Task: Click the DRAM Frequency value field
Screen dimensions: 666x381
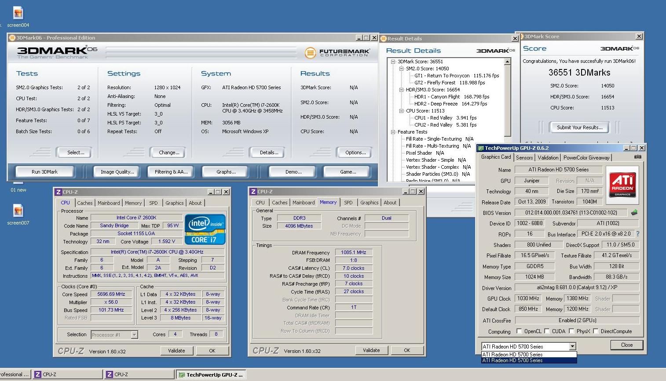Action: (x=354, y=252)
